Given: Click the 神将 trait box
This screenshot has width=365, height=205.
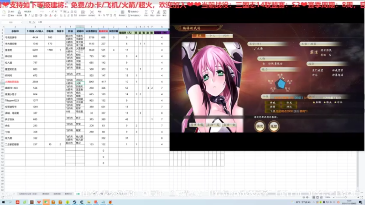Looking at the screenshot, I should coord(272,107).
